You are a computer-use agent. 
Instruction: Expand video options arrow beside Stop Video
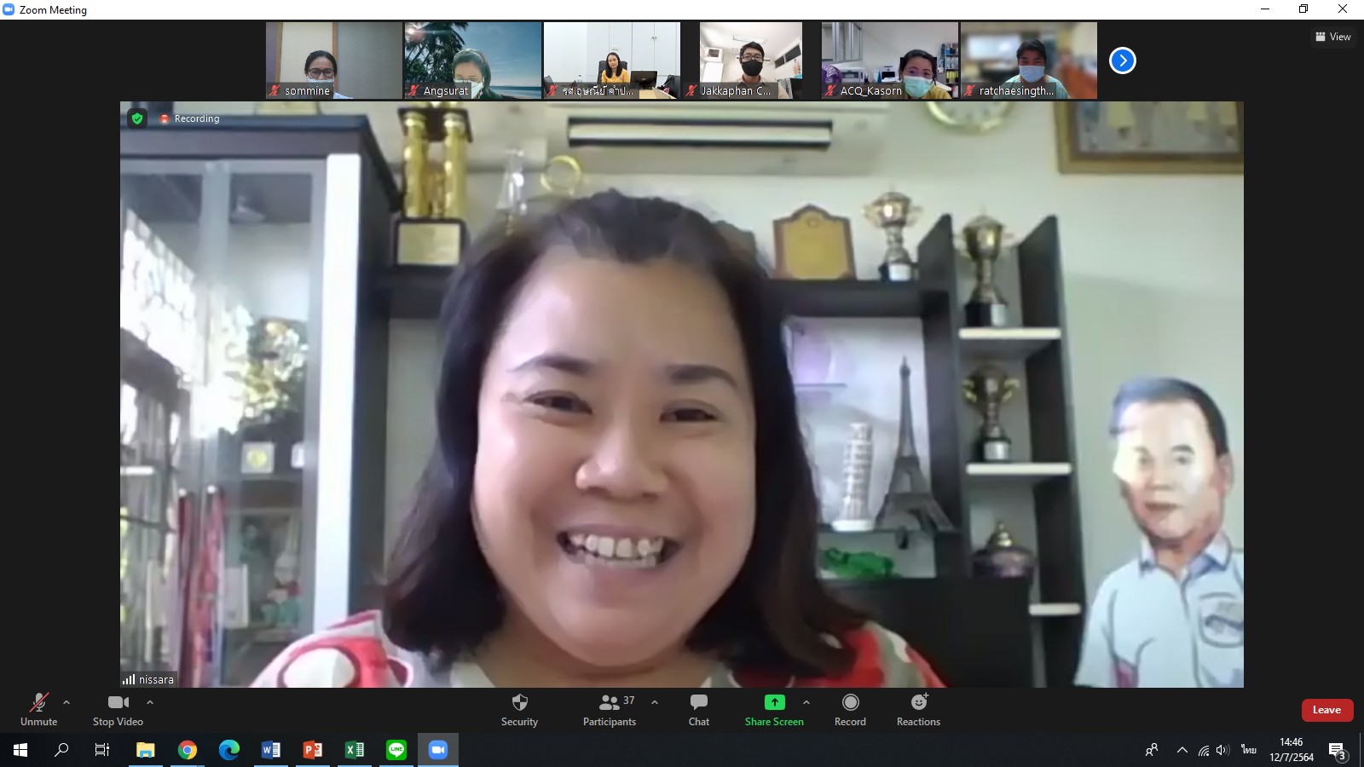150,702
